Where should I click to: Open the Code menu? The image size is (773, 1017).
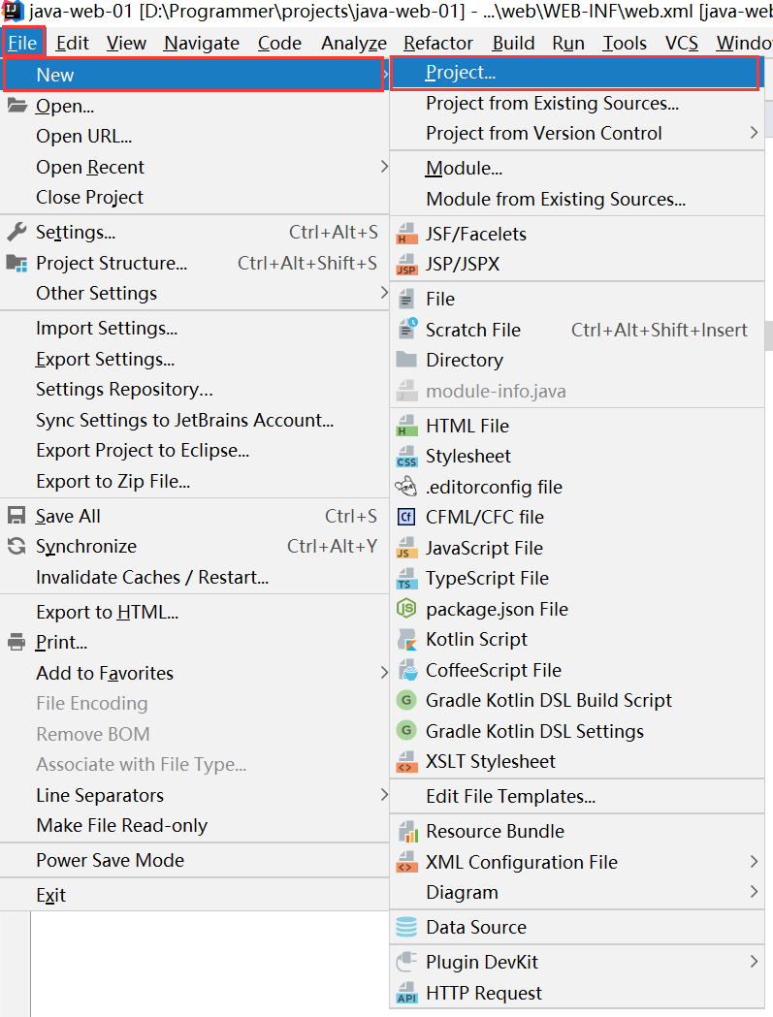[279, 43]
